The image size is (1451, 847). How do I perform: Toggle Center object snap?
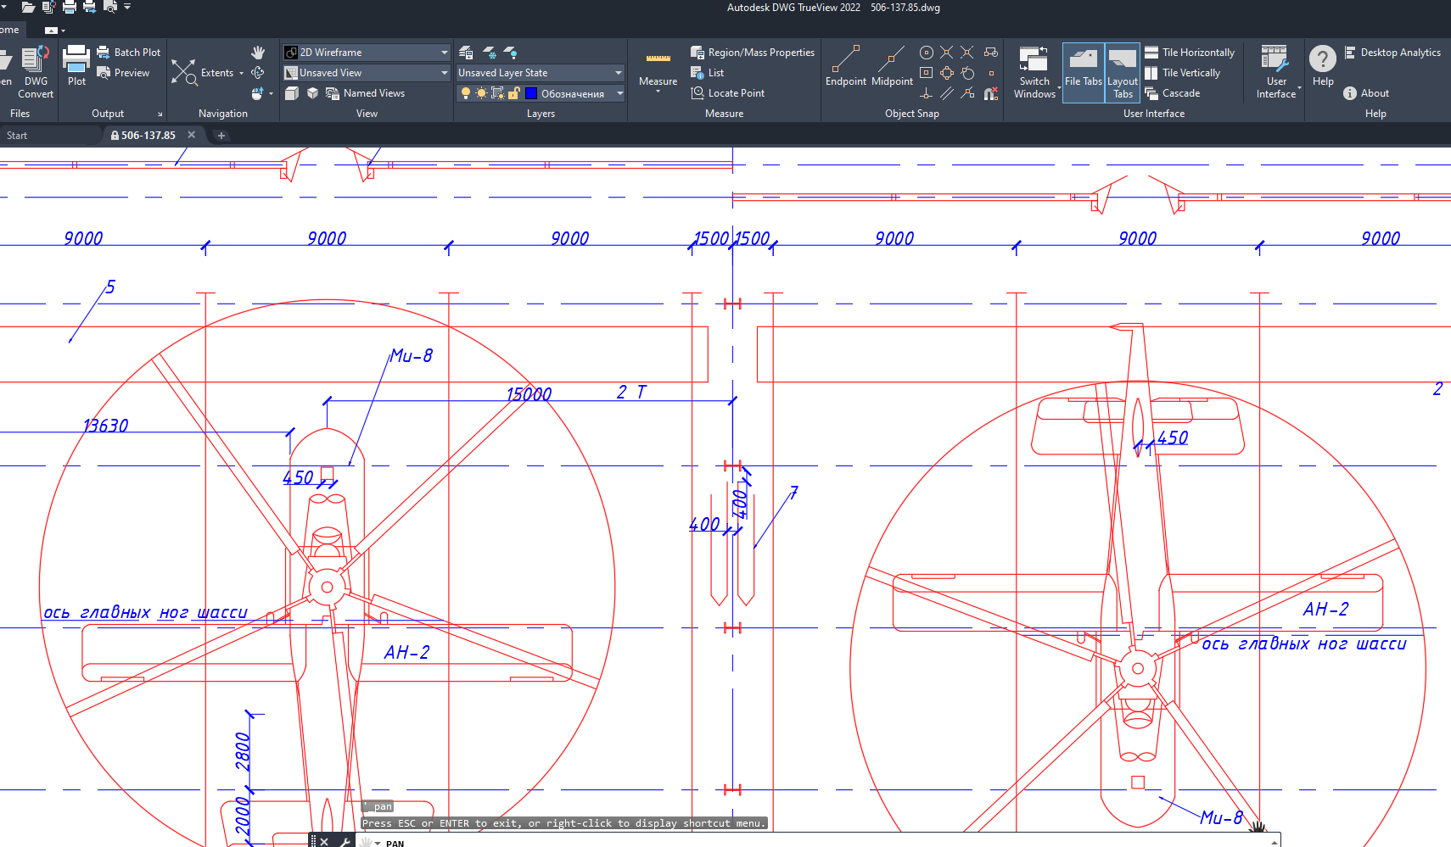tap(927, 53)
